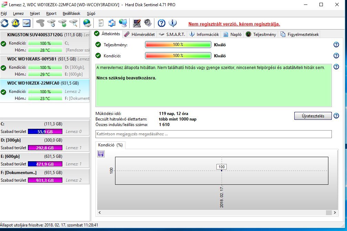Open the Teljesítmény tab

click(261, 35)
